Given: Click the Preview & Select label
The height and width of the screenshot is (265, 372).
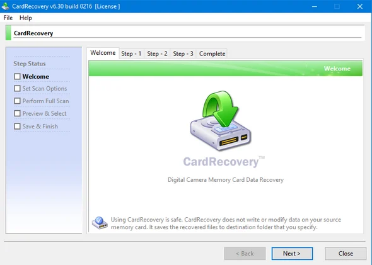Looking at the screenshot, I should point(44,113).
